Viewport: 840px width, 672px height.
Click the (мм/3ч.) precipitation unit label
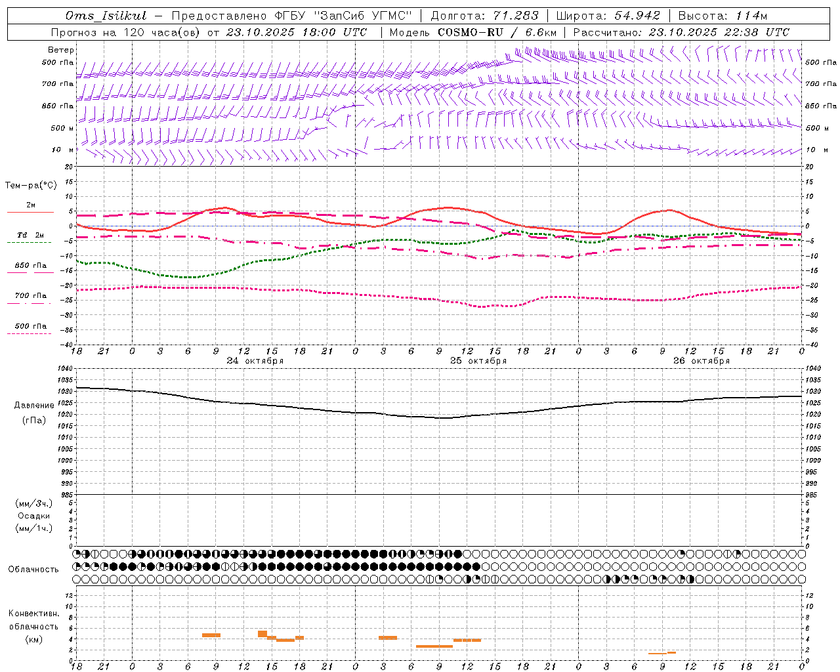point(34,503)
